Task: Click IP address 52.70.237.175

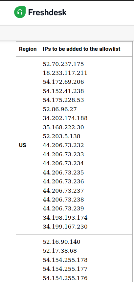Action: (63, 64)
